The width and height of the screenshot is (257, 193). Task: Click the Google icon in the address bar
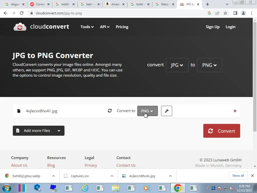(x=209, y=13)
